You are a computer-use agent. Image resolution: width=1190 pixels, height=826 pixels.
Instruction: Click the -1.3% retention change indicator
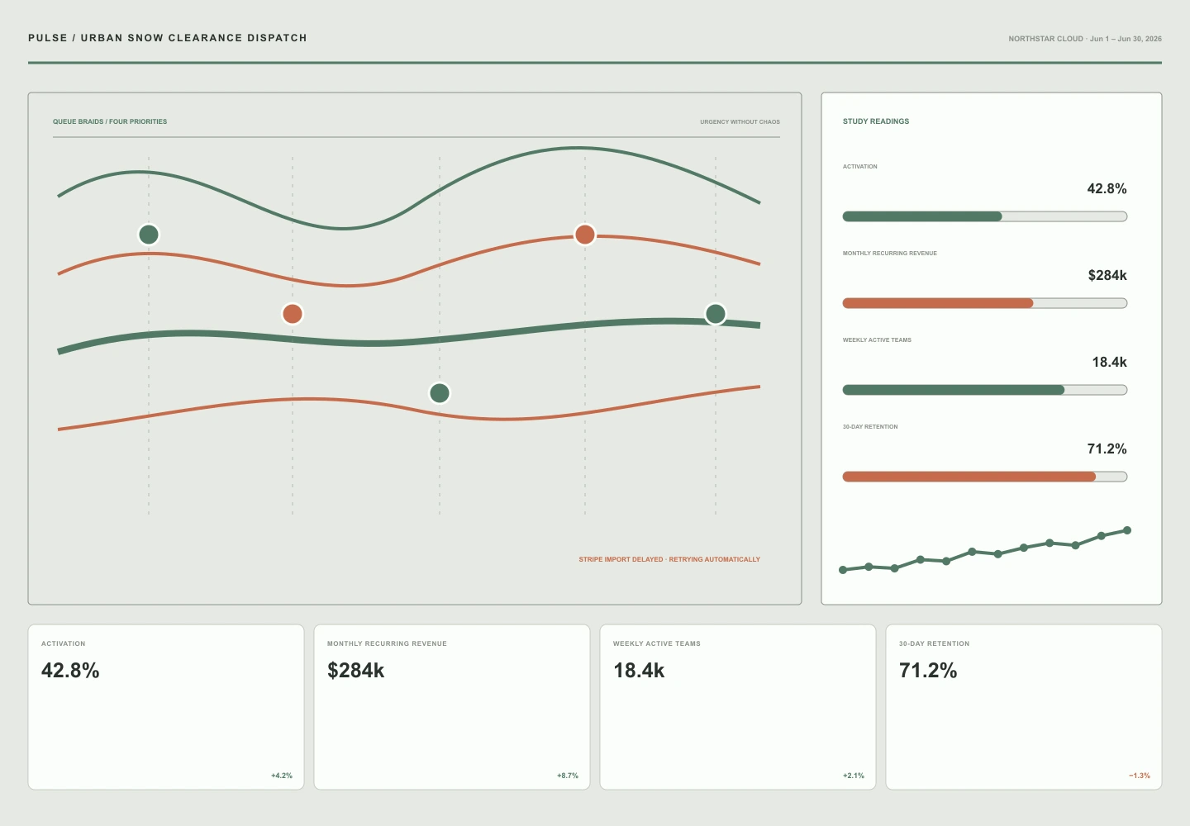(1140, 776)
